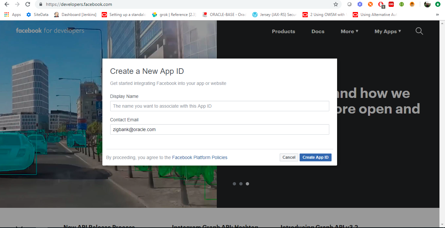Open the Products menu
445x228 pixels.
(283, 31)
